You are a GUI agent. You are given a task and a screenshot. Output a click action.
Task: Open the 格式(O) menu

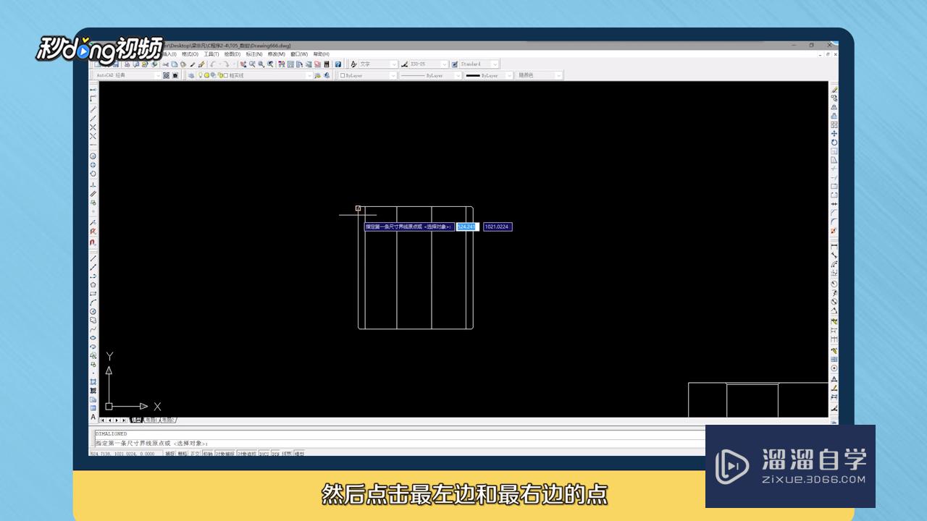[x=190, y=54]
